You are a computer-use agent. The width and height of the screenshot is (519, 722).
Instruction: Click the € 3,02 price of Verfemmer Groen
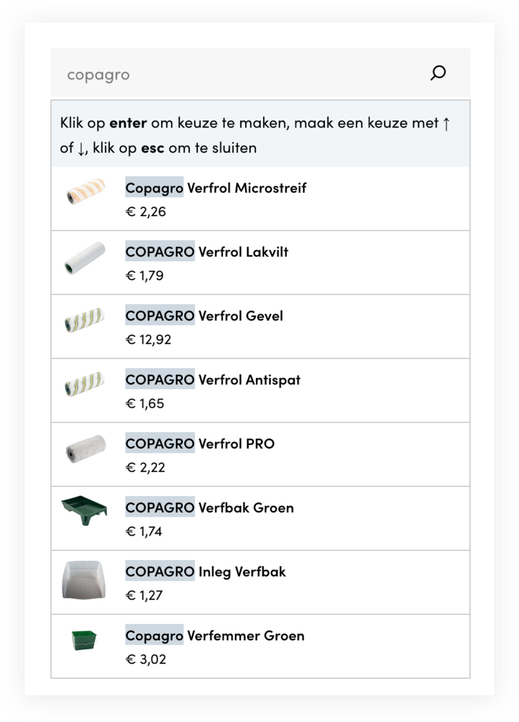(146, 659)
